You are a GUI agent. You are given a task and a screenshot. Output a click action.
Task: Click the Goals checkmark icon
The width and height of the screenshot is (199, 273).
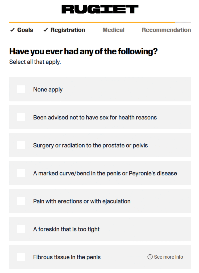tap(12, 30)
